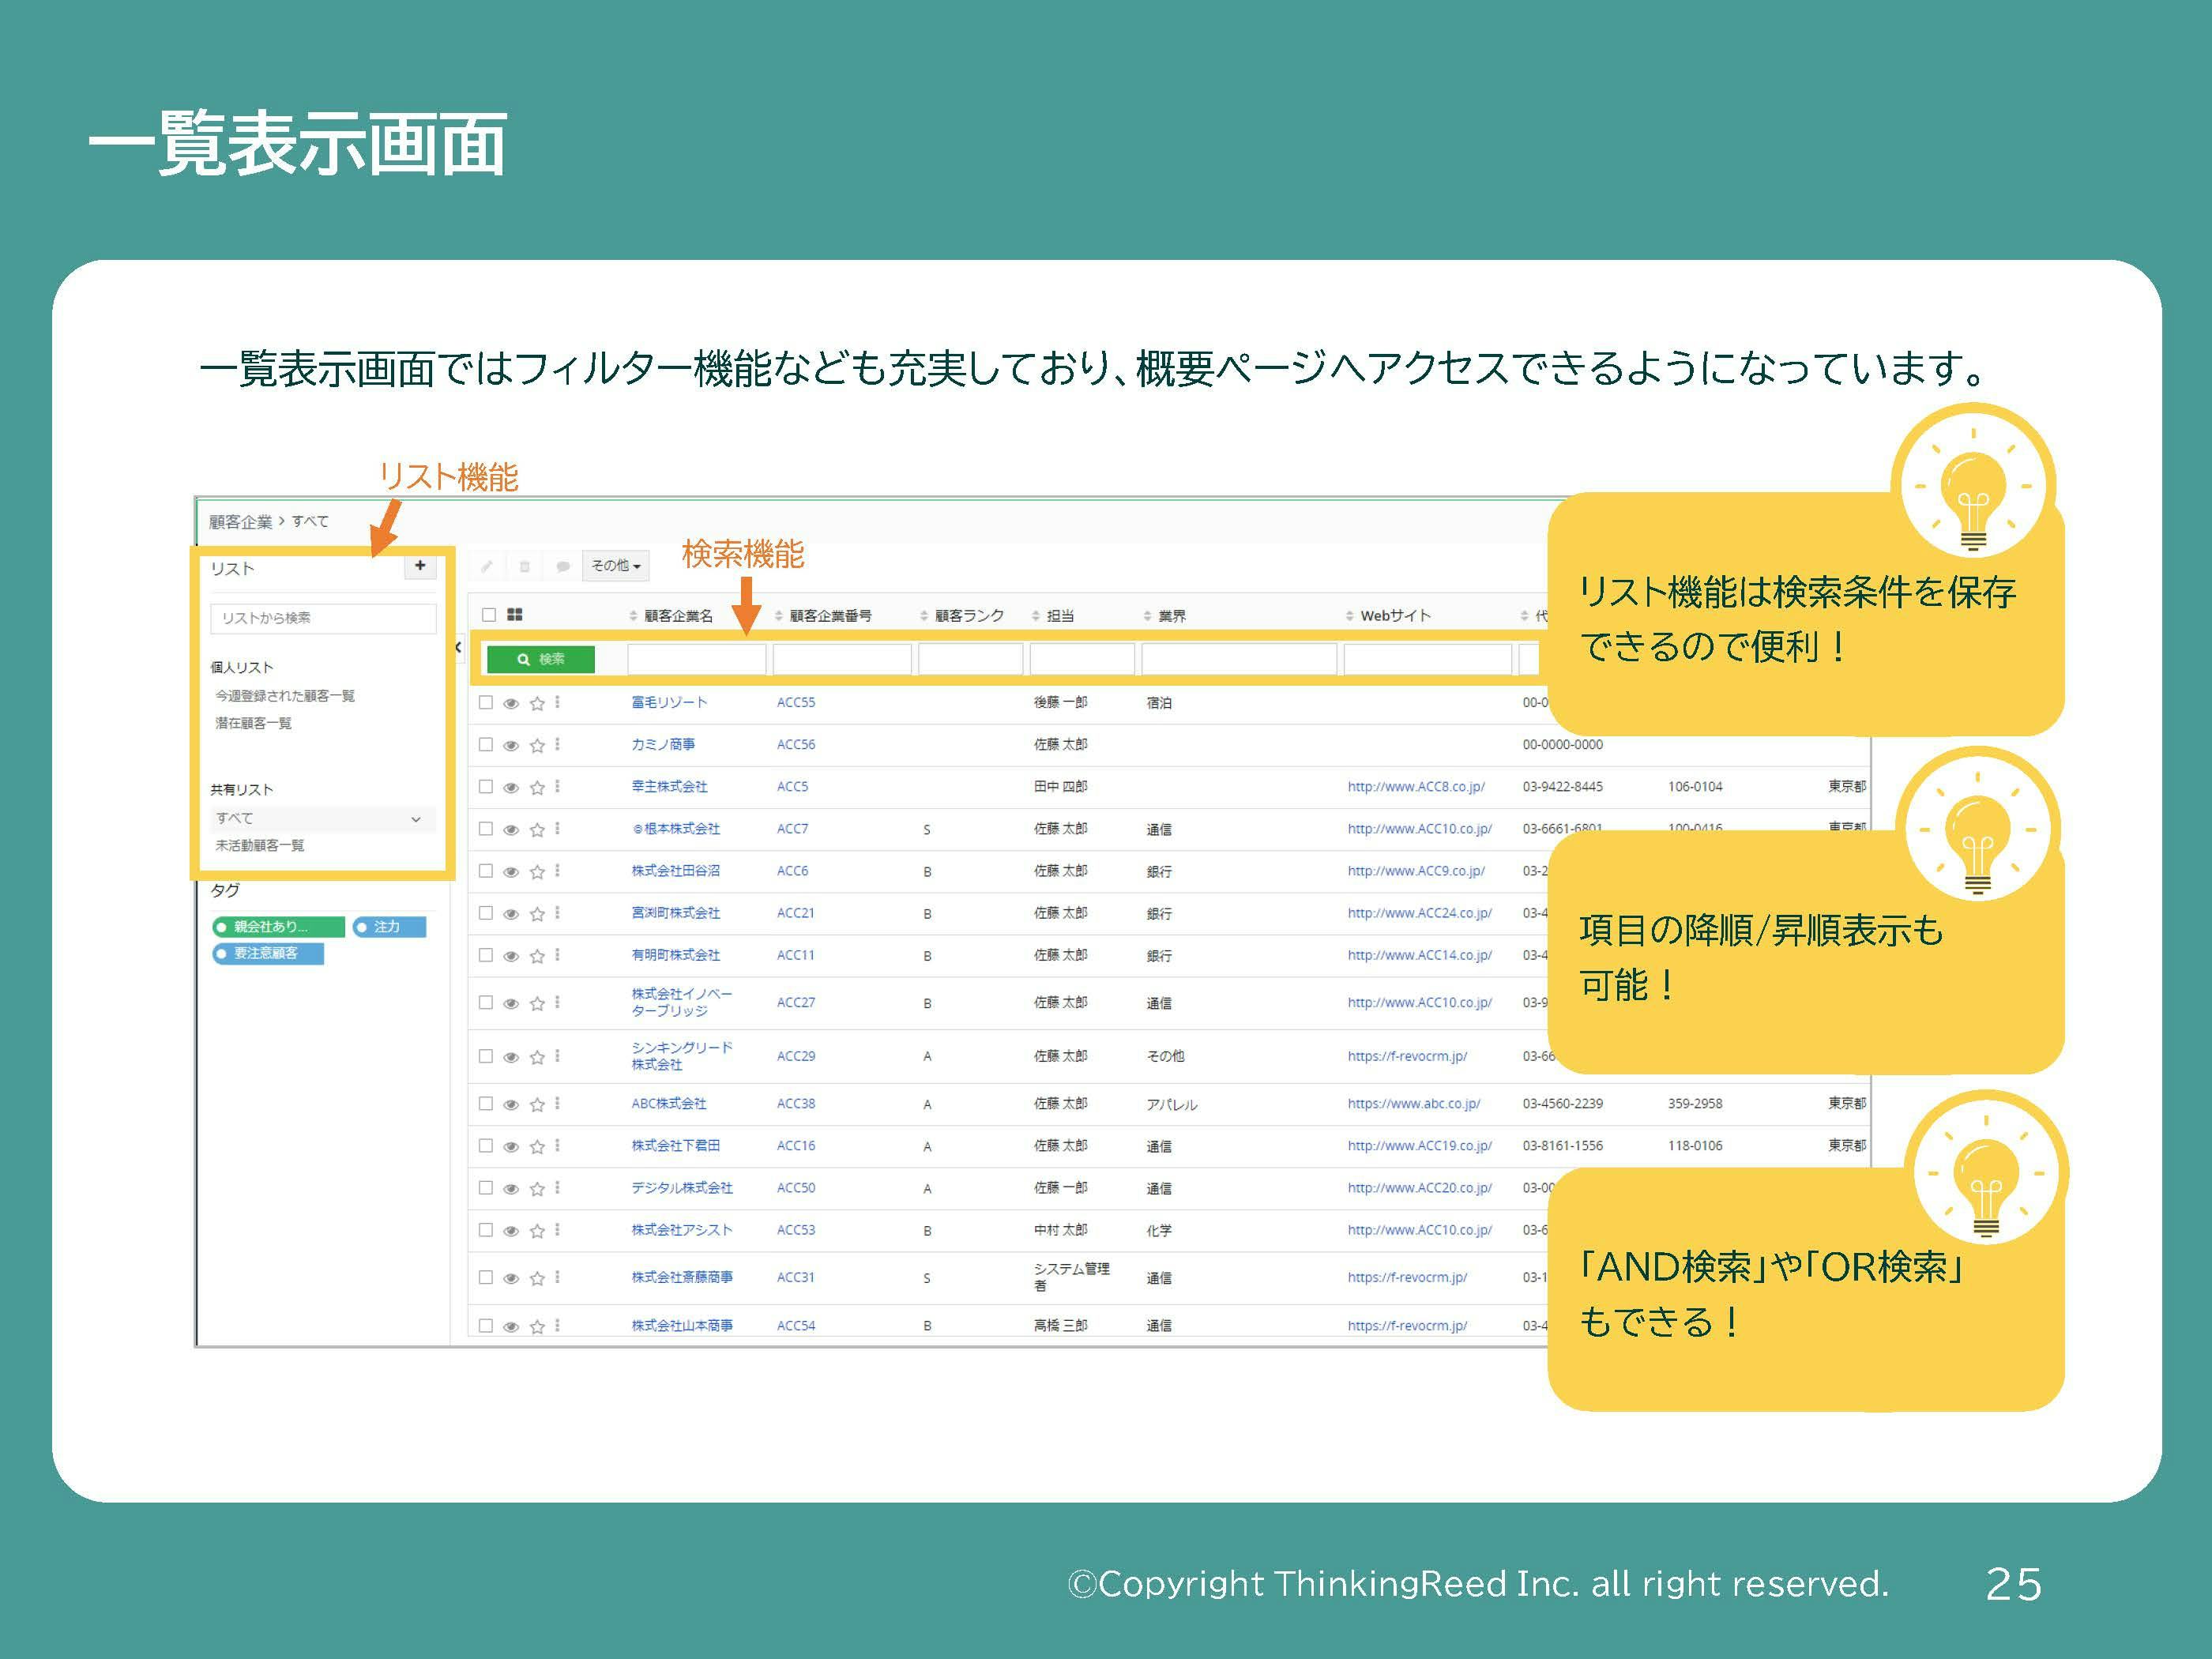This screenshot has width=2212, height=1659.
Task: Star the 富毛リゾート row
Action: (537, 703)
